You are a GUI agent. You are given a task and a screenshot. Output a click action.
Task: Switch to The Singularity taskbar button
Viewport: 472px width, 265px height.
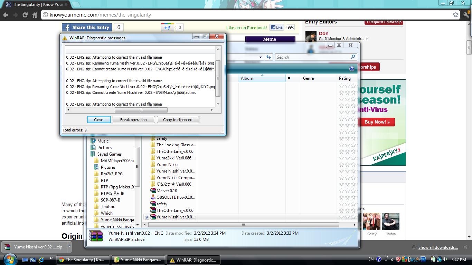click(x=83, y=260)
